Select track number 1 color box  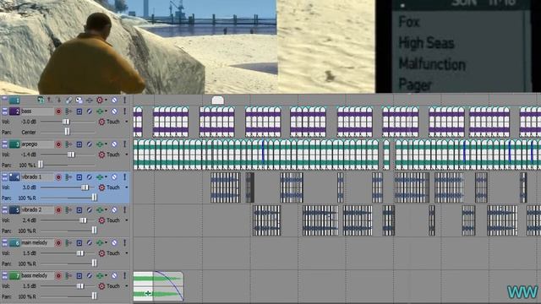14,100
